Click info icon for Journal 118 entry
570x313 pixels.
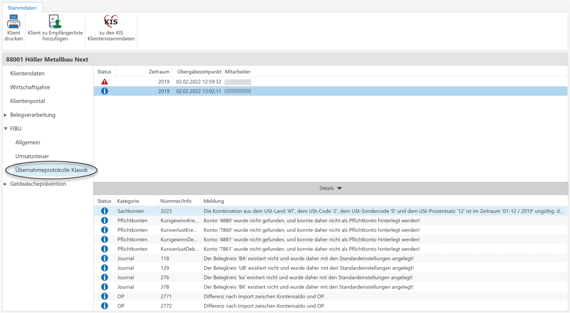(x=104, y=258)
